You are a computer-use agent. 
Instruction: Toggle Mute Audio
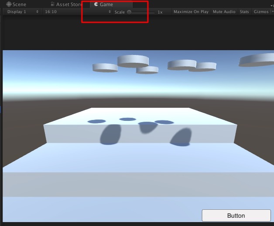tap(224, 12)
